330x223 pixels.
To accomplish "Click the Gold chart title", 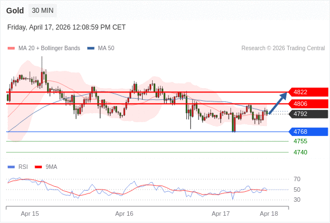I will (15, 11).
